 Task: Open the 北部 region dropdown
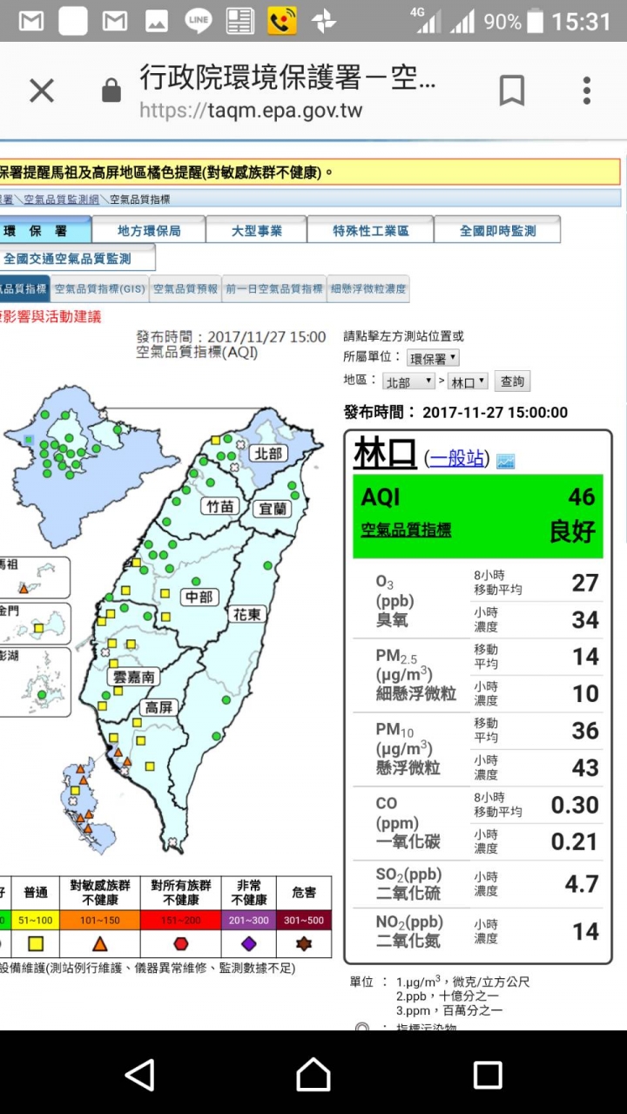tap(408, 381)
